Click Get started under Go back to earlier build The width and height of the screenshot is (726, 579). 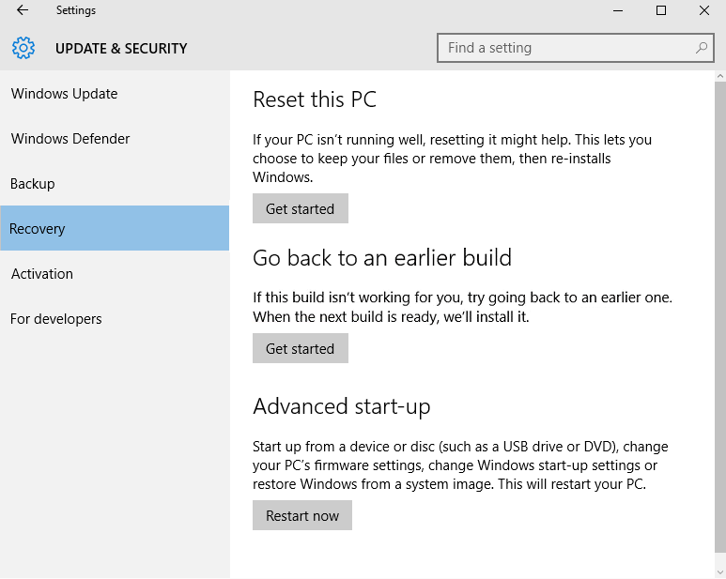[x=300, y=348]
